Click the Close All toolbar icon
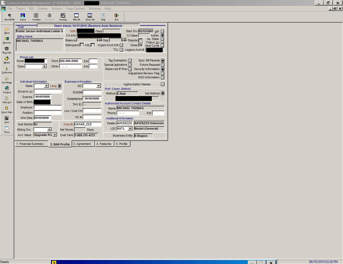This screenshot has height=264, width=343. pyautogui.click(x=90, y=17)
